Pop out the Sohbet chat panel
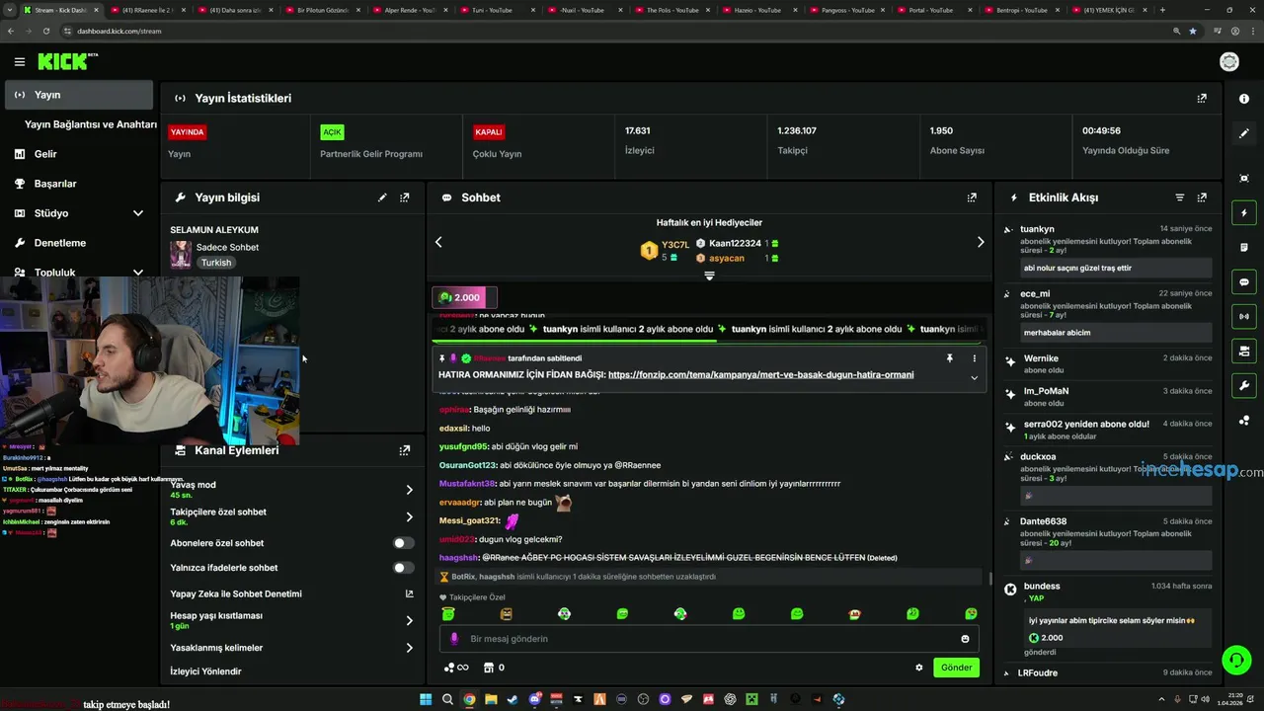1264x711 pixels. 972,197
